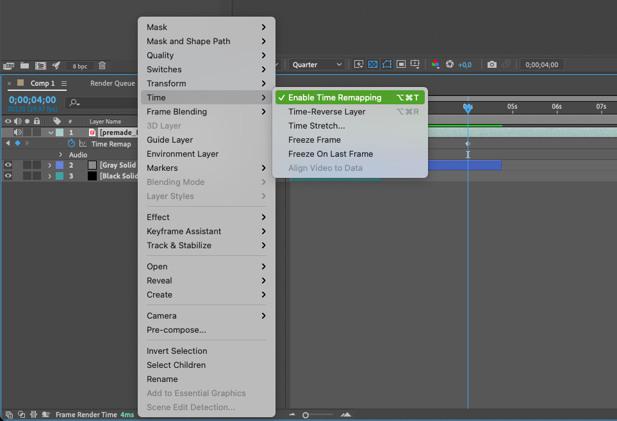Image resolution: width=617 pixels, height=421 pixels.
Task: Toggle mask and shape path visibility icon
Action: [x=387, y=65]
